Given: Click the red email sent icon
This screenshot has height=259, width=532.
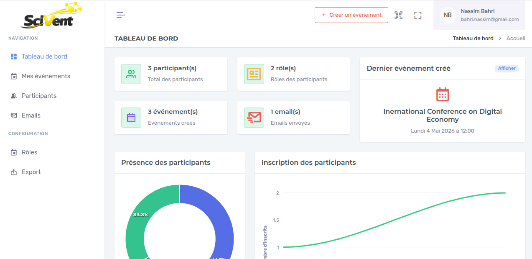Looking at the screenshot, I should [x=254, y=118].
